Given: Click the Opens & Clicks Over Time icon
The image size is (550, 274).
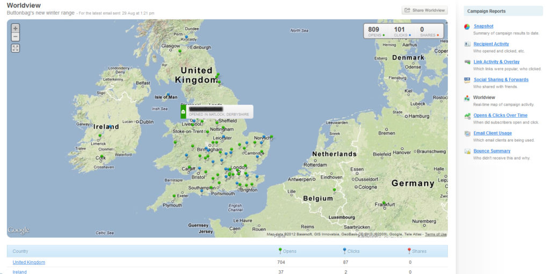Looking at the screenshot, I should (x=467, y=116).
